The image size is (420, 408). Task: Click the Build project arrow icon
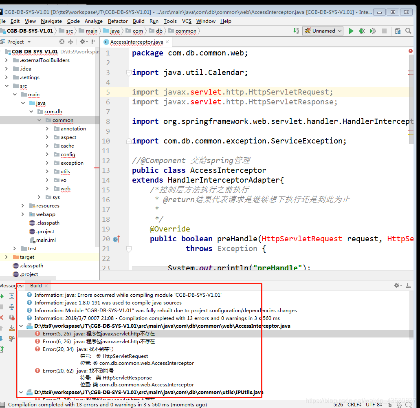click(296, 31)
